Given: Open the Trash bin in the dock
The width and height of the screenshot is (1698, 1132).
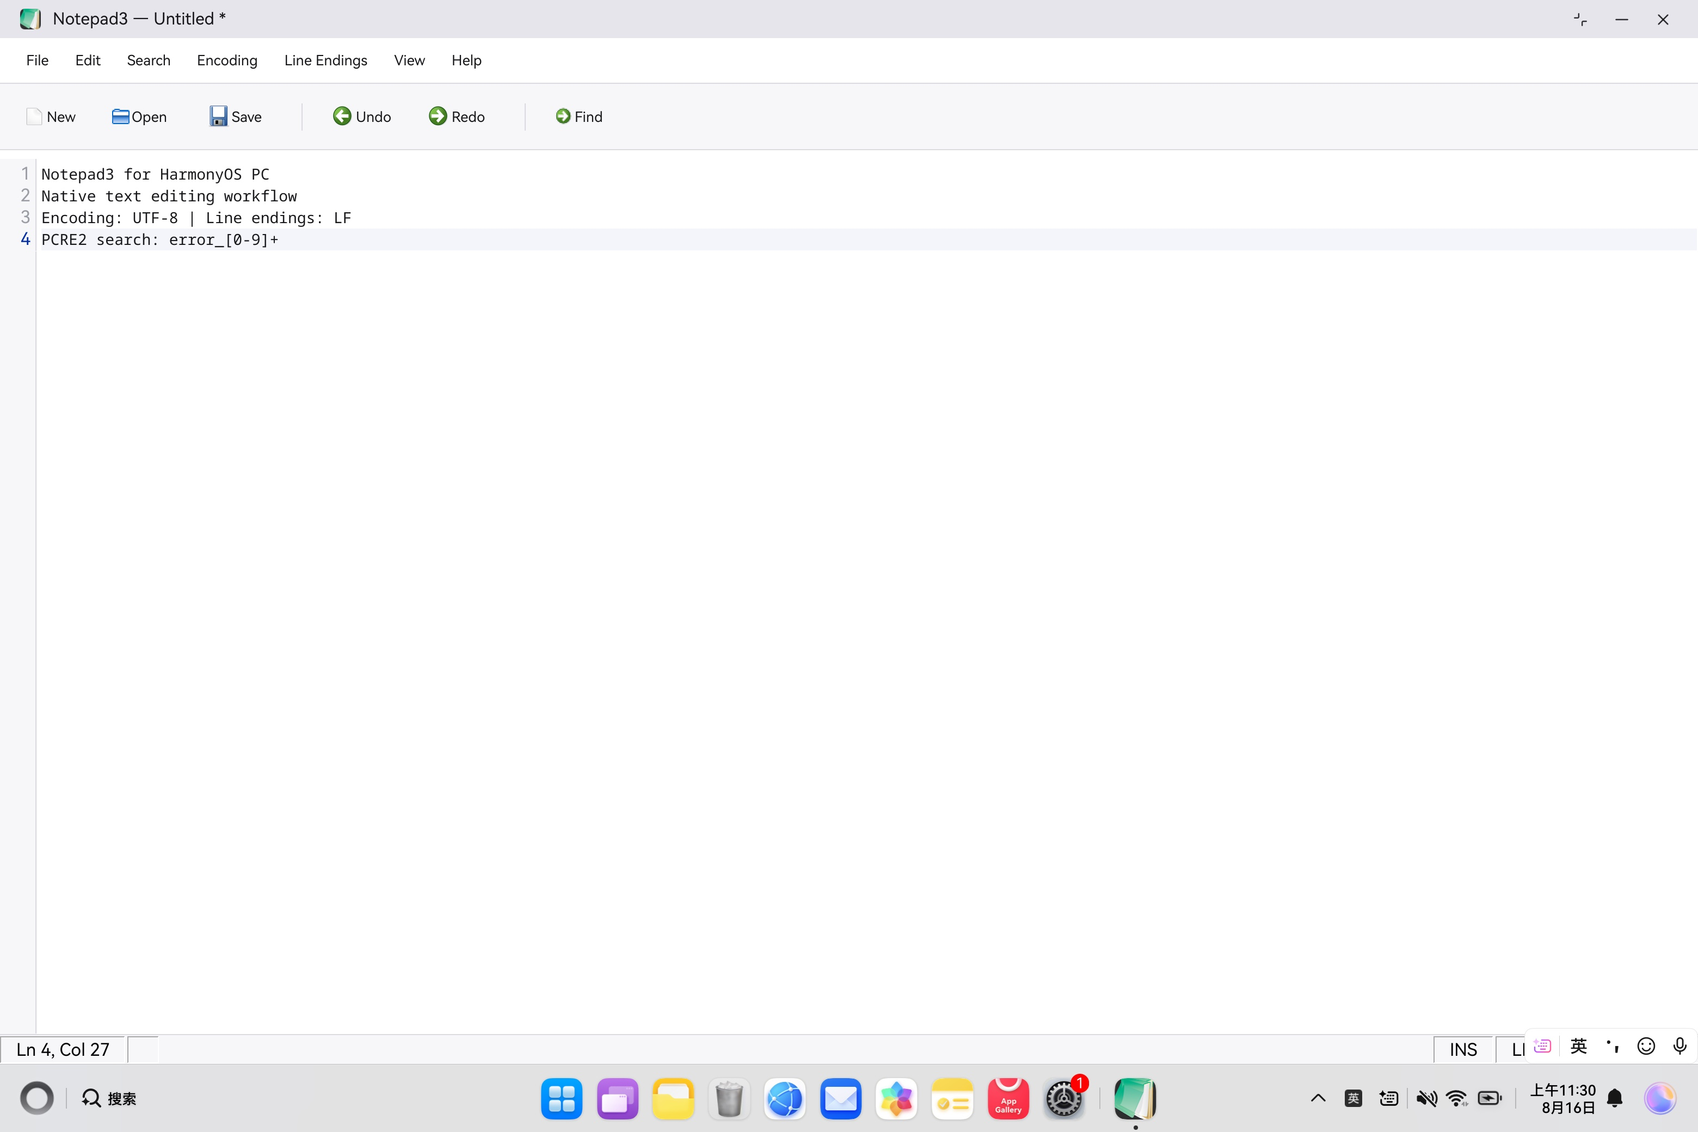Looking at the screenshot, I should [729, 1099].
